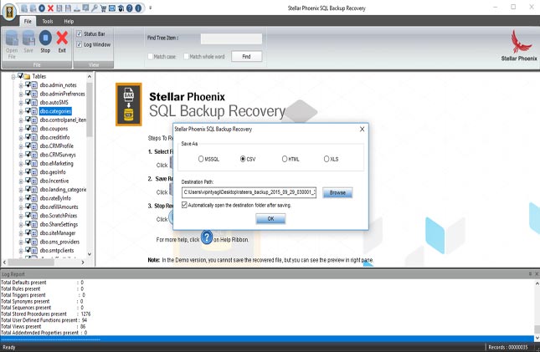Select the CSV radio option
The image size is (540, 352).
[243, 159]
